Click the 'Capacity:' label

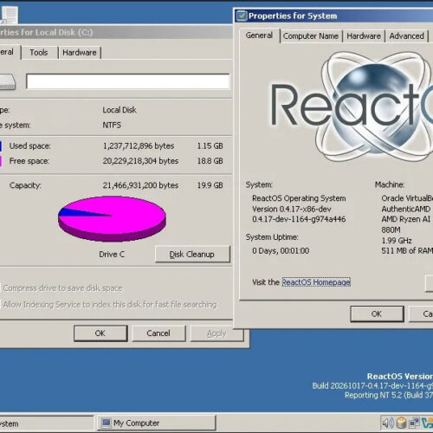[x=25, y=185]
